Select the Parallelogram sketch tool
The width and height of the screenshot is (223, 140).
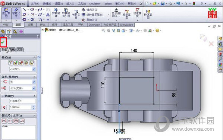[x=24, y=15]
